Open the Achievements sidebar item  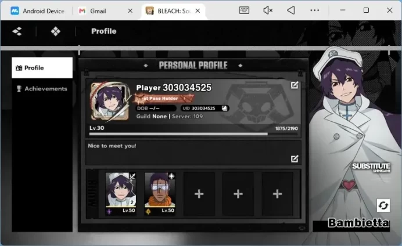coord(42,89)
